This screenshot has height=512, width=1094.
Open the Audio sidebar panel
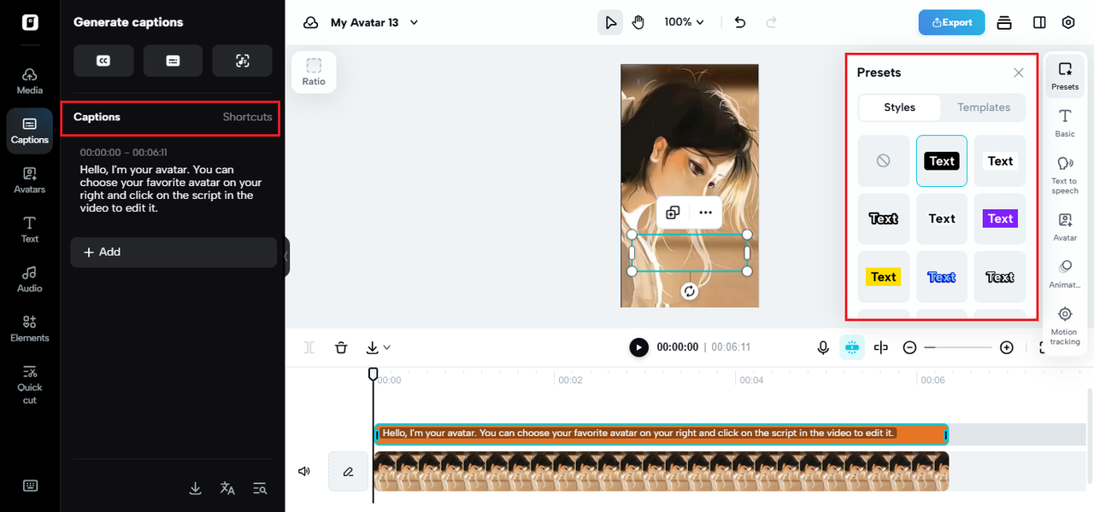pyautogui.click(x=30, y=279)
